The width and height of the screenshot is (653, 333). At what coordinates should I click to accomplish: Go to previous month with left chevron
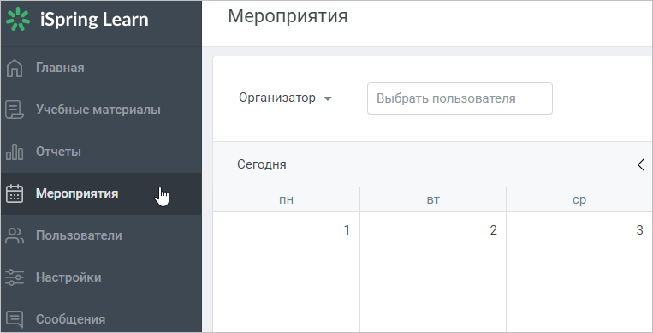point(641,164)
